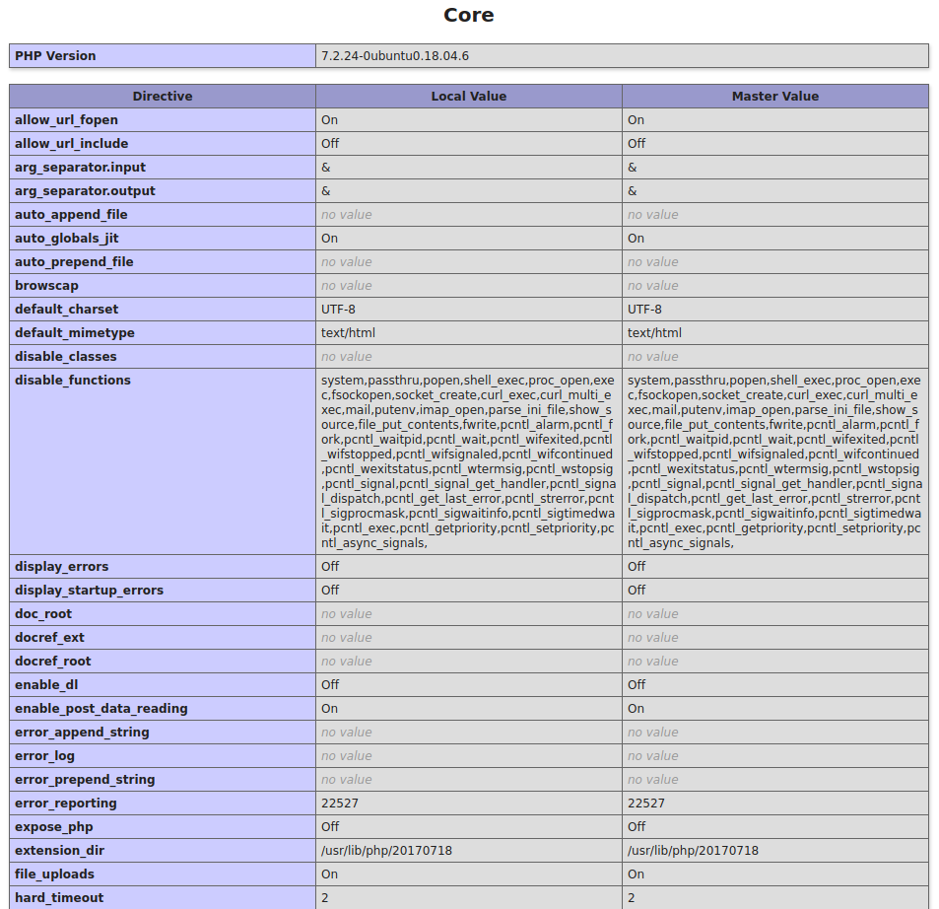This screenshot has height=909, width=939.
Task: Click the allow_url_include local value Off
Action: [x=330, y=144]
